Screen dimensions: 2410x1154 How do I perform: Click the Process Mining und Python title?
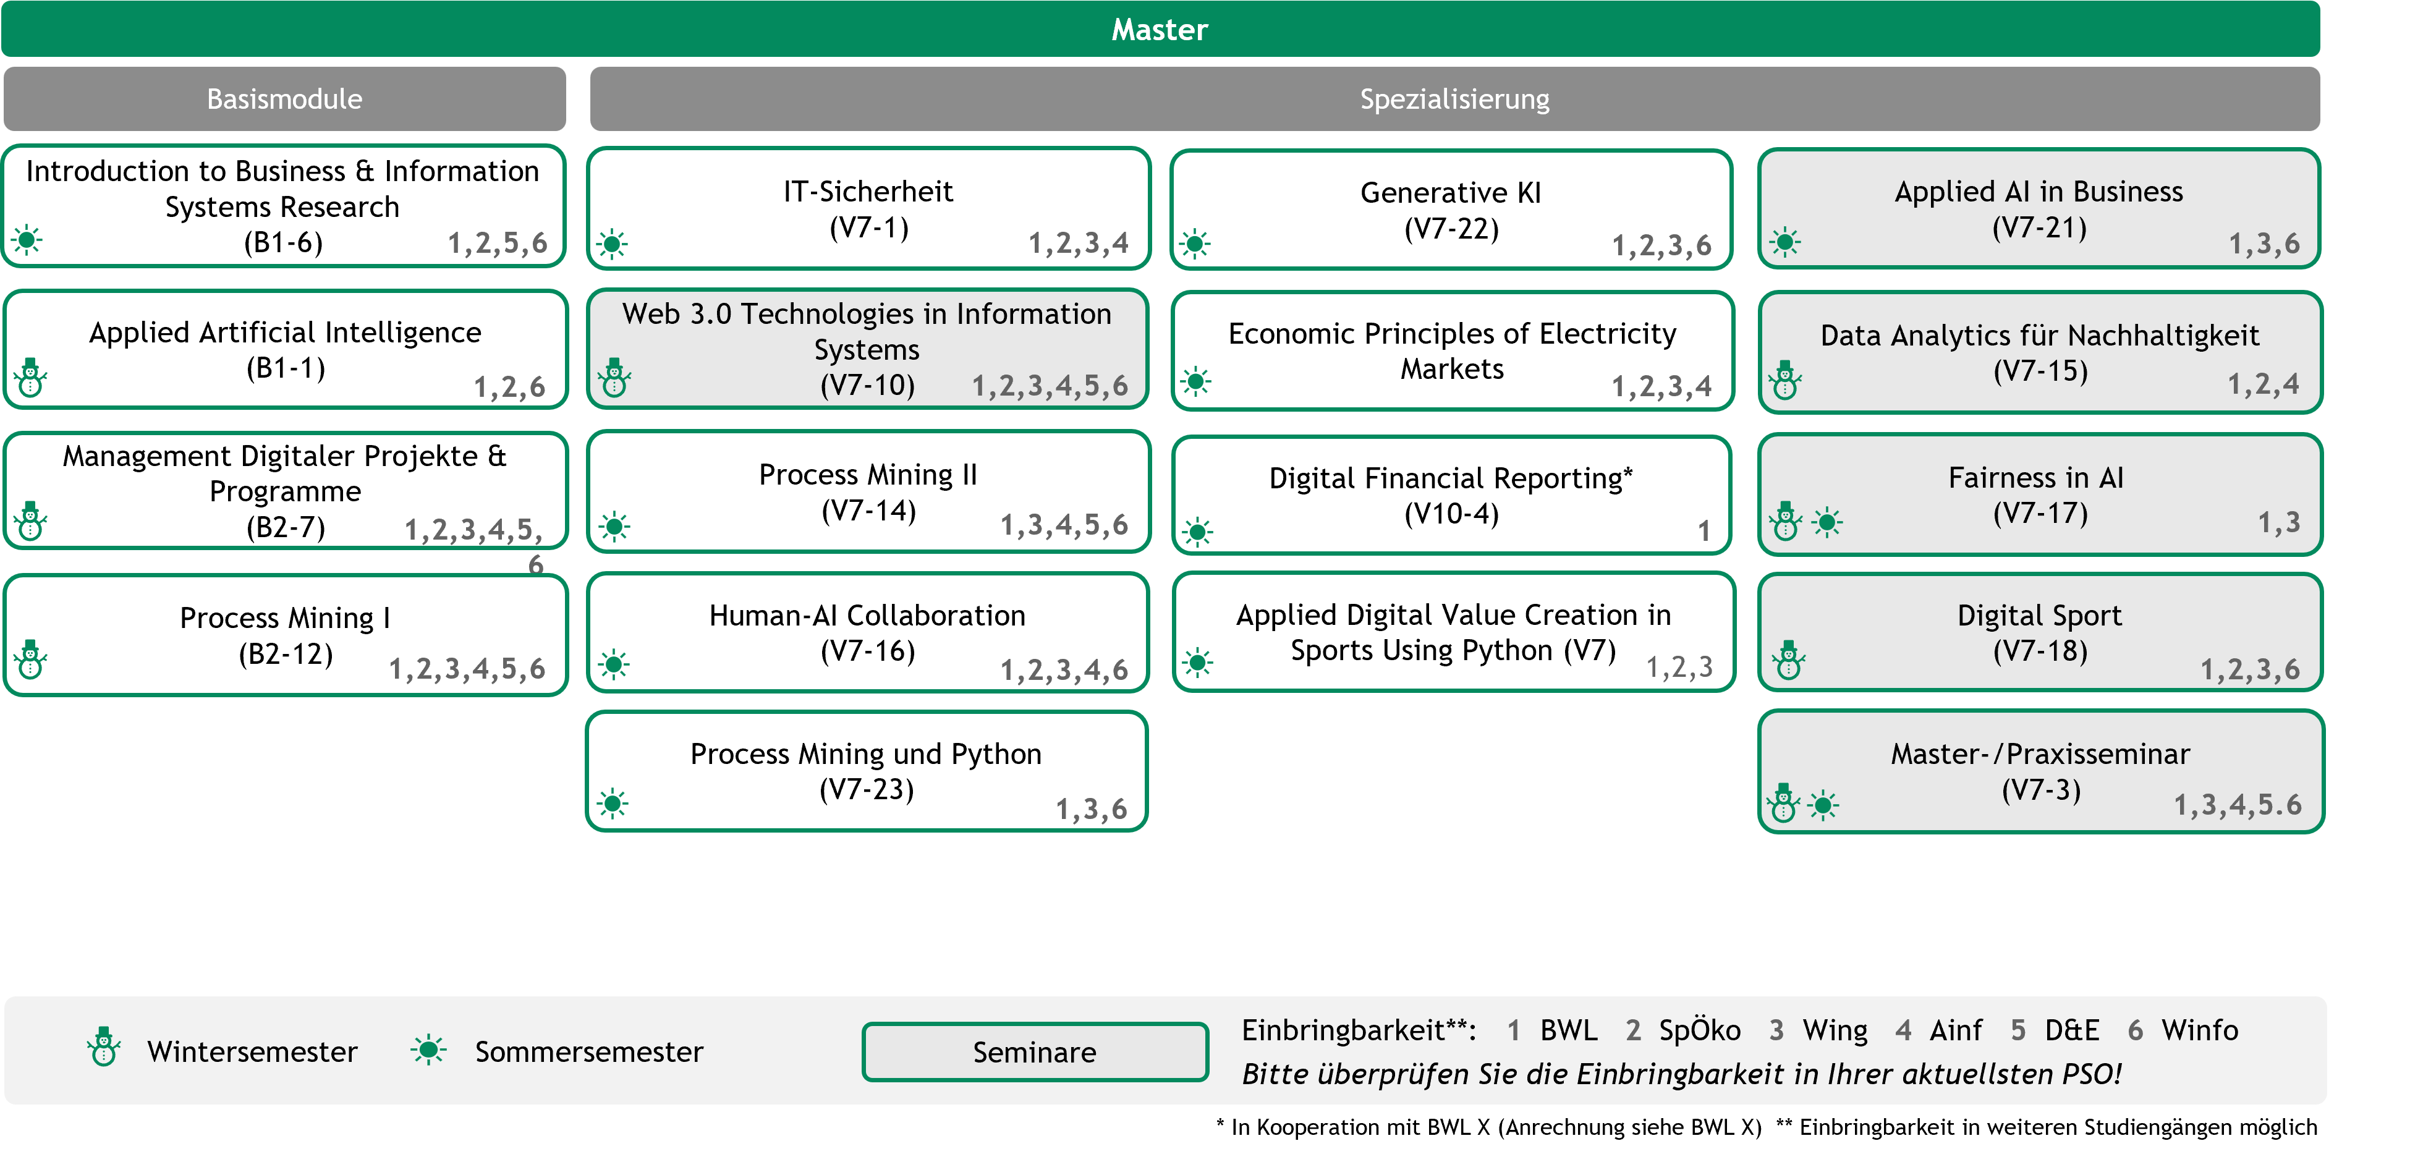[x=865, y=753]
